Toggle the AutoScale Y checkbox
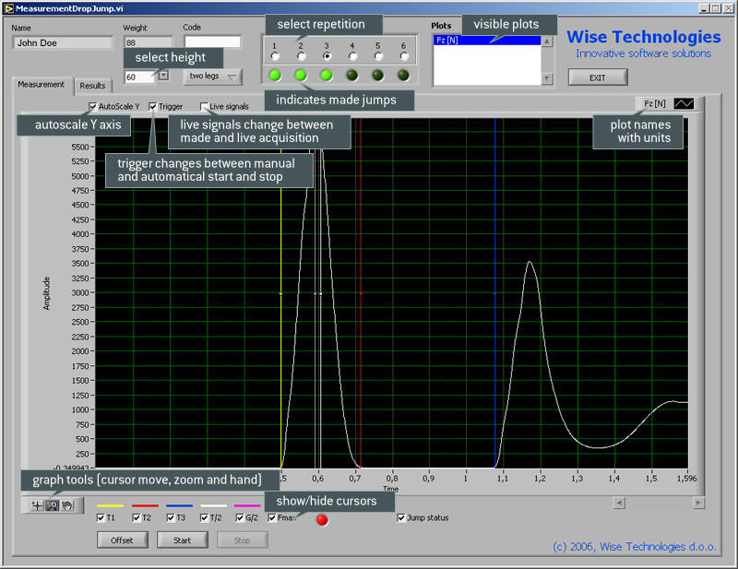 pos(93,106)
